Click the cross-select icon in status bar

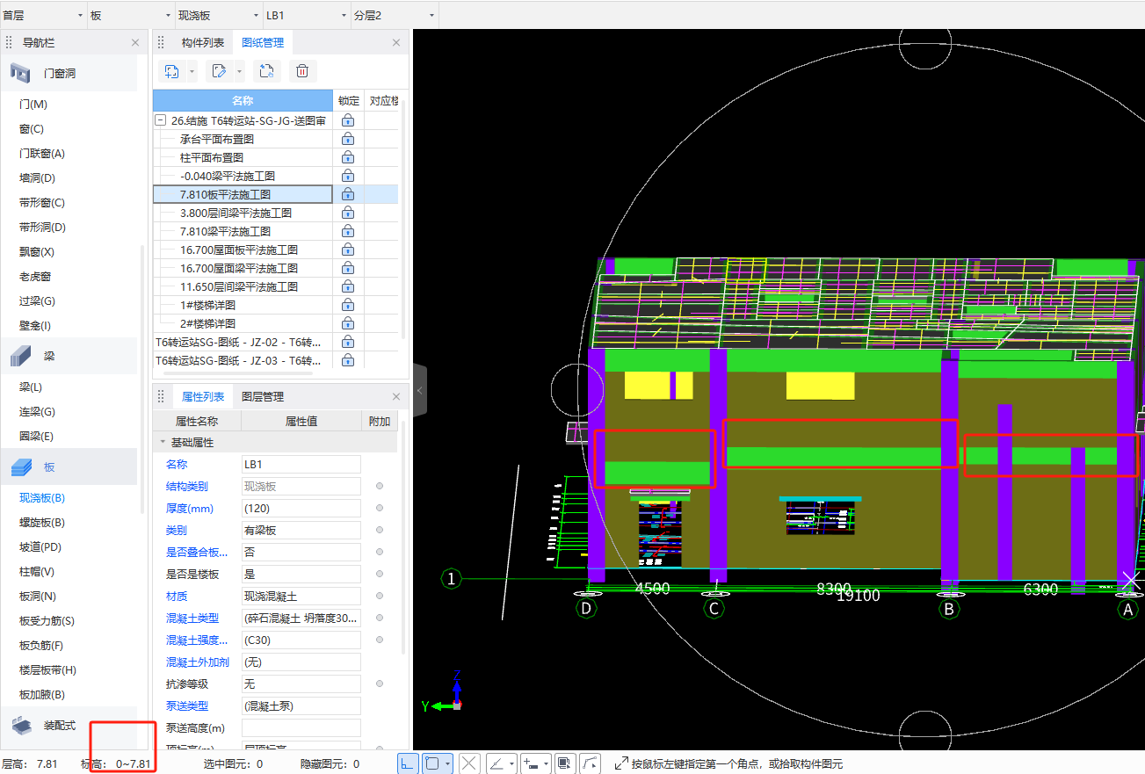point(469,763)
